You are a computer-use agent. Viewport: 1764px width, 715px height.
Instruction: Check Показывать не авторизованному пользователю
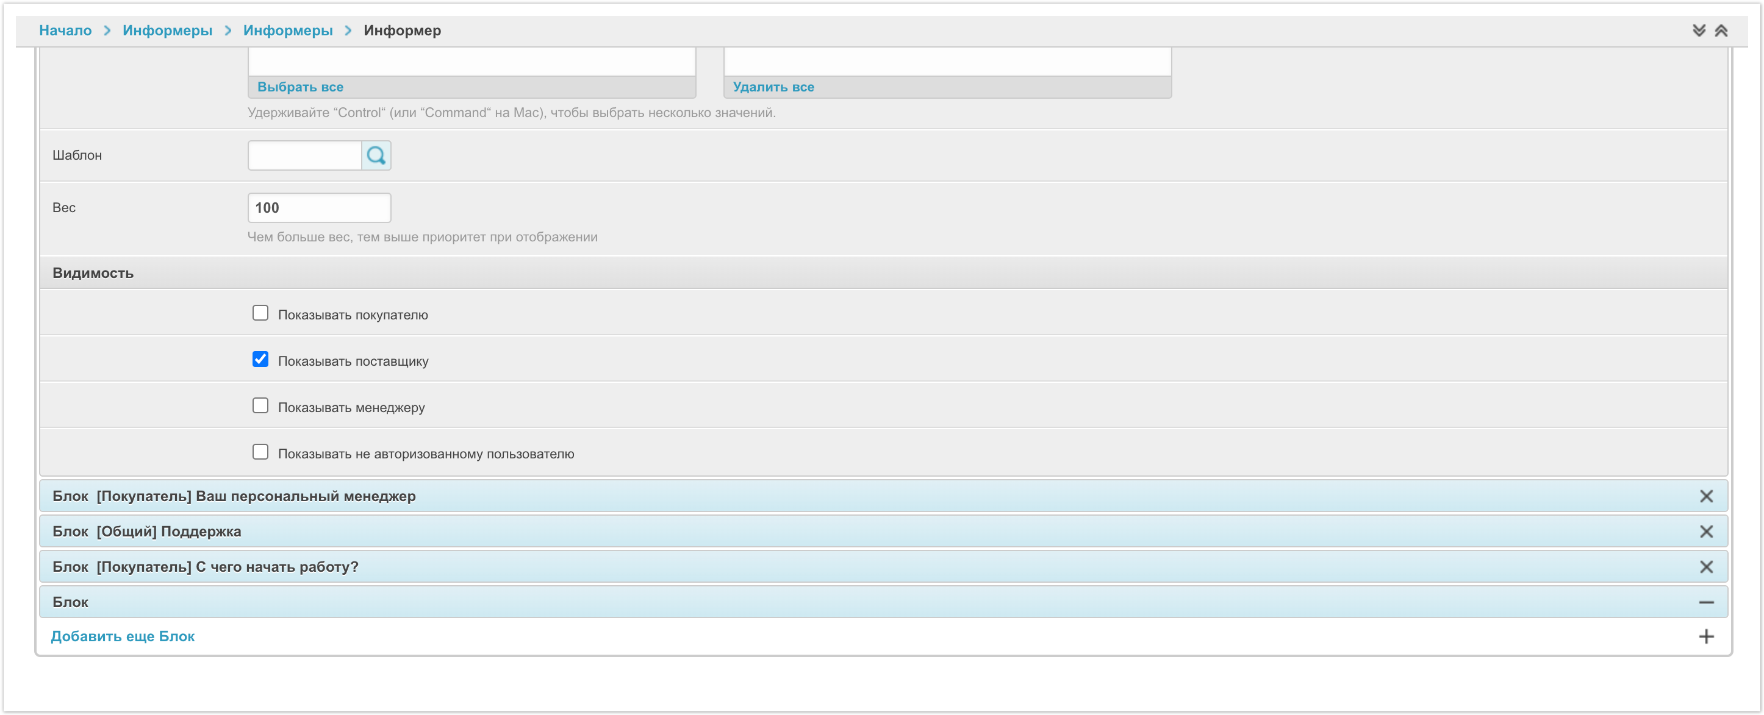tap(260, 452)
